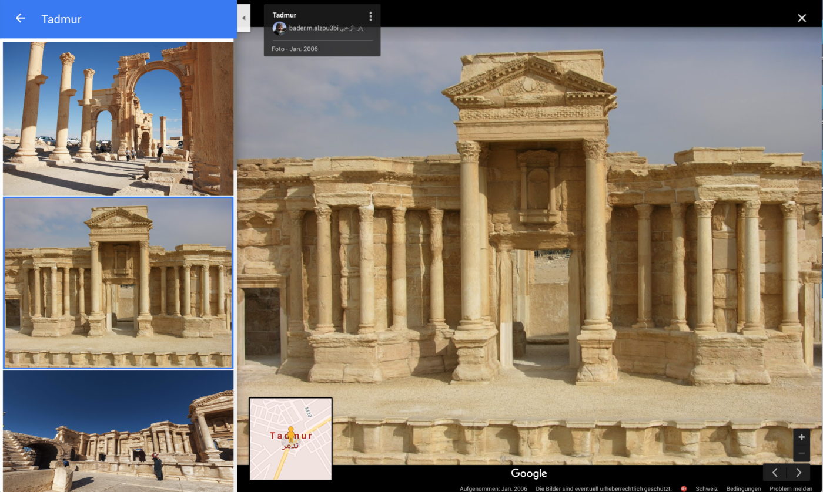This screenshot has width=823, height=492.
Task: Open the amphitheatre thumbnail with tourists
Action: tap(118, 431)
